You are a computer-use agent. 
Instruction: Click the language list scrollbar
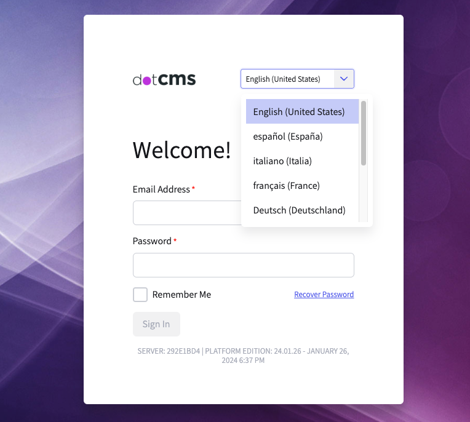[x=364, y=133]
